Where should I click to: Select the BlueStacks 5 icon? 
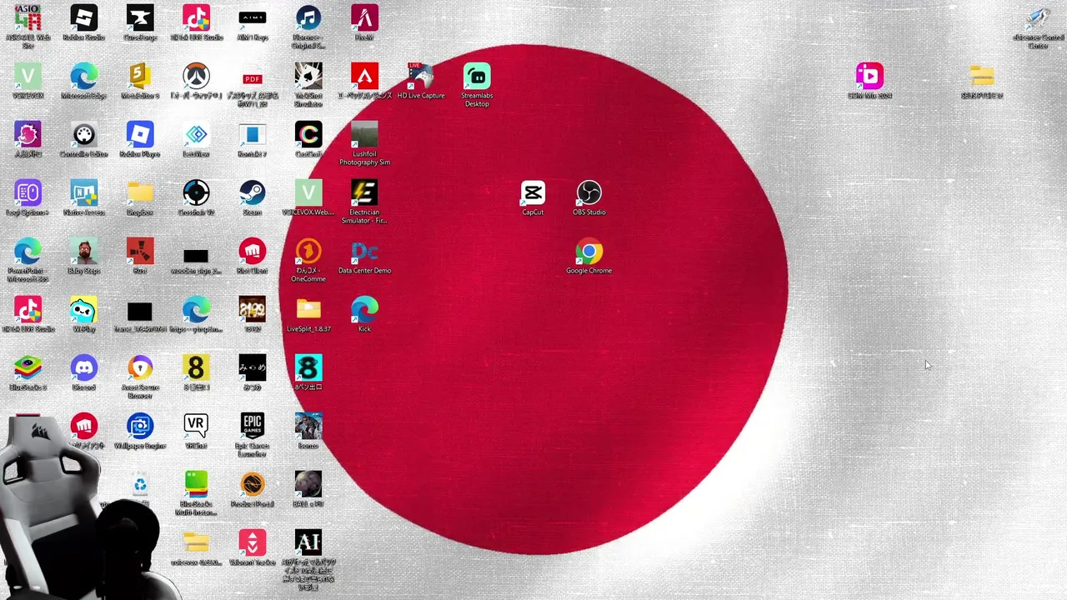point(28,368)
